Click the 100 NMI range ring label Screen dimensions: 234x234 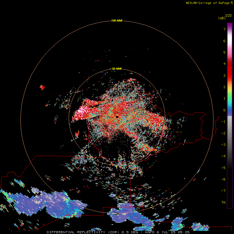[x=117, y=21]
